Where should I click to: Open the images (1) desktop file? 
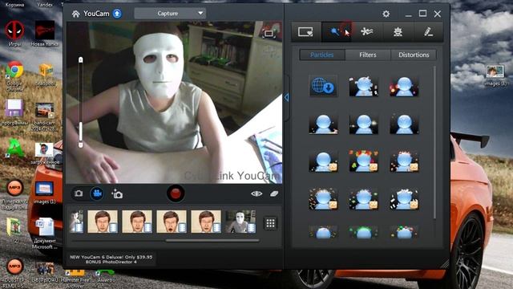pyautogui.click(x=44, y=193)
